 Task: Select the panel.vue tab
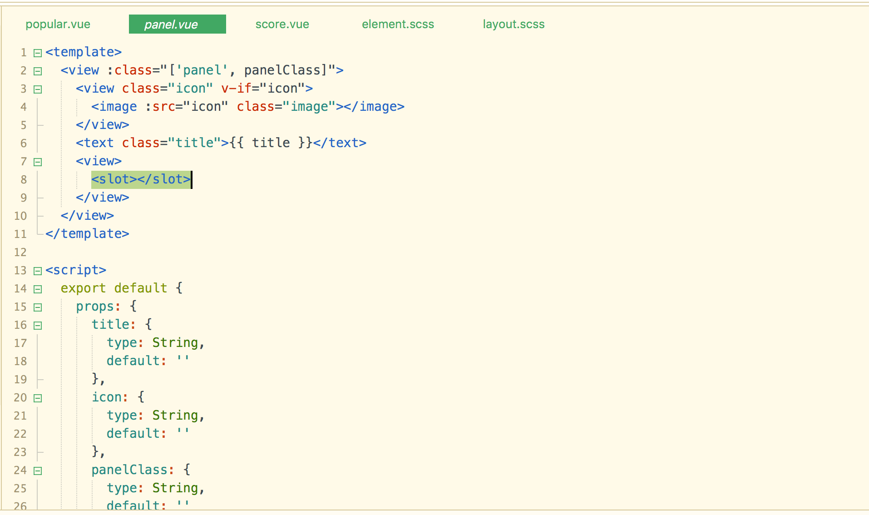[x=178, y=24]
